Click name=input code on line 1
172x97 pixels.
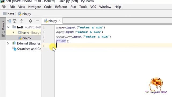(81, 27)
